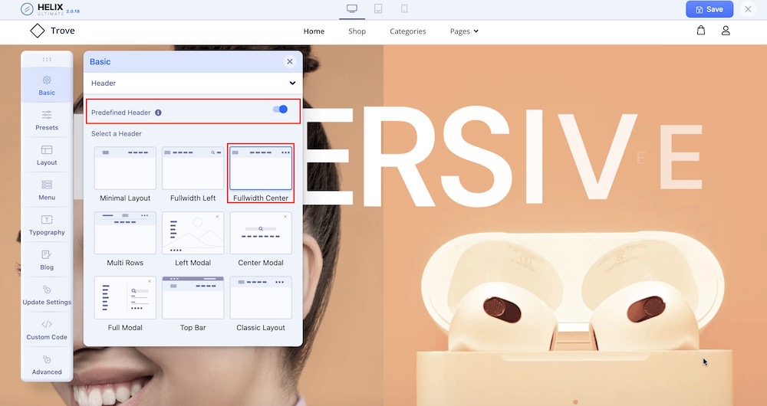
Task: Click the Trove diamond logo
Action: (x=37, y=31)
